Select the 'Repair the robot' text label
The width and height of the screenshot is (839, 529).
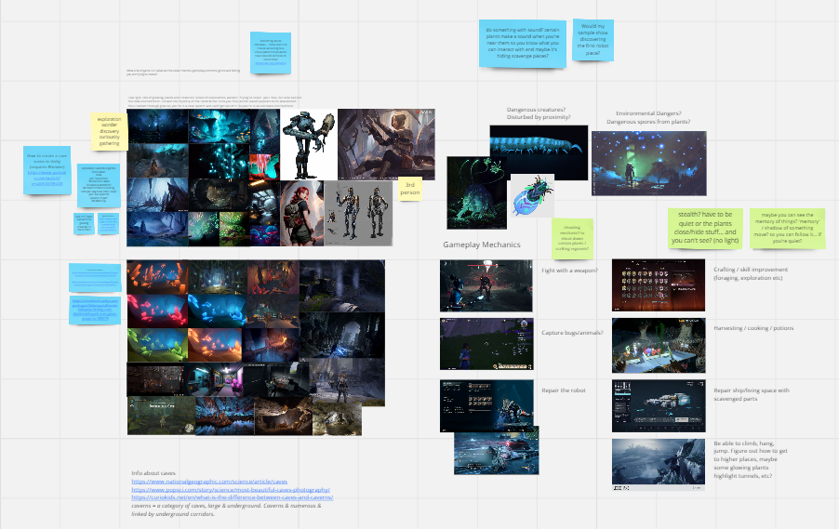click(564, 390)
